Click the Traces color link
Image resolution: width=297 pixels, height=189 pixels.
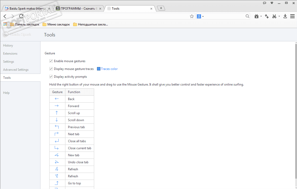(109, 69)
